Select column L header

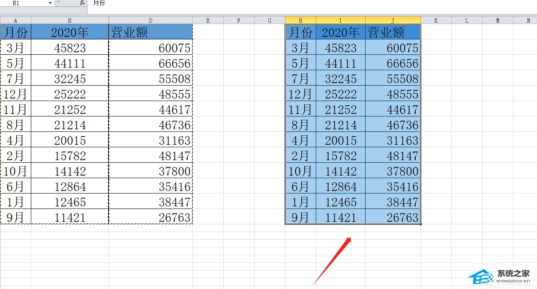(467, 20)
